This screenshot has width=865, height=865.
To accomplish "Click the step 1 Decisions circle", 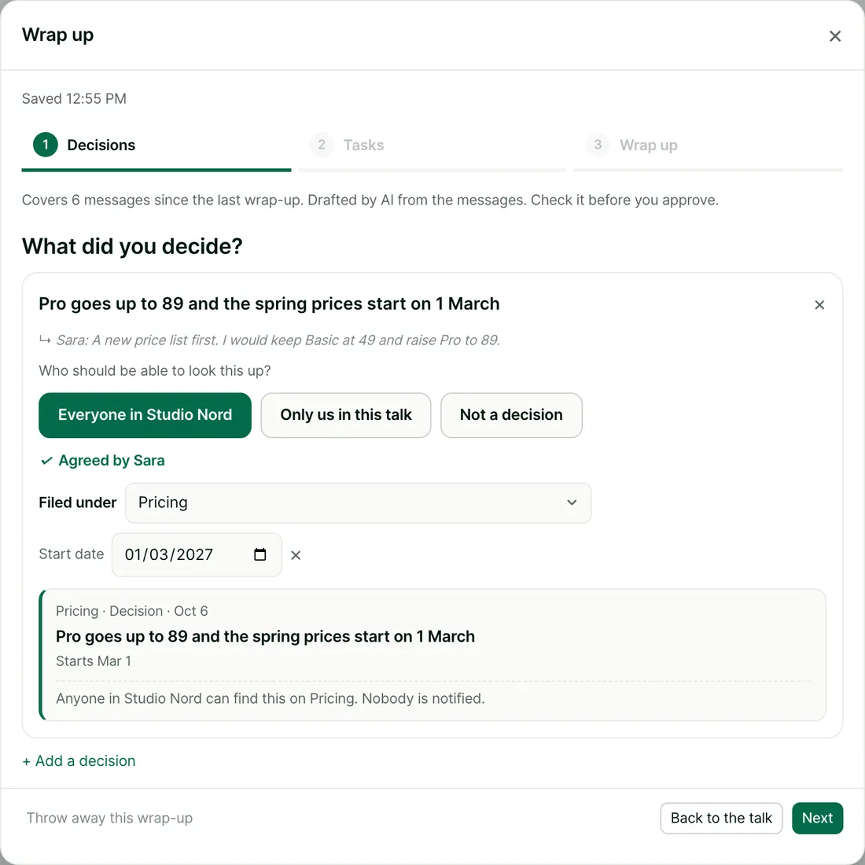I will (46, 145).
